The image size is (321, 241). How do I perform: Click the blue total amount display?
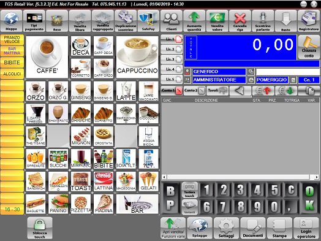(241, 47)
